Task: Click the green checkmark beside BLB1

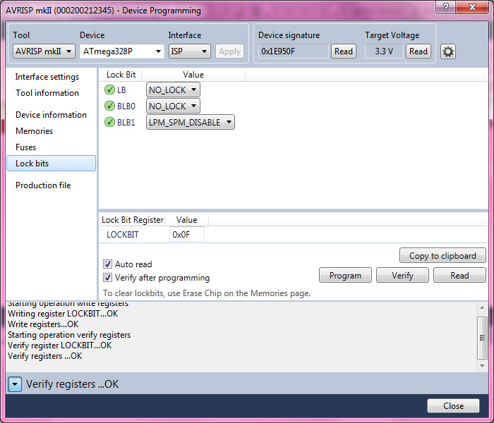Action: 109,122
